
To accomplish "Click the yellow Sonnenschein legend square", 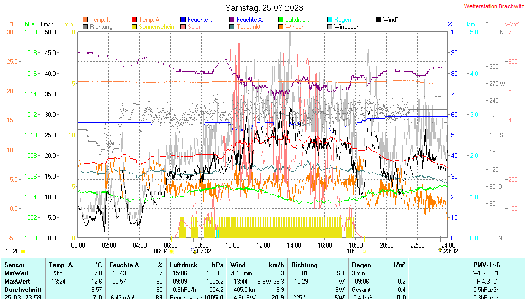I will click(135, 27).
